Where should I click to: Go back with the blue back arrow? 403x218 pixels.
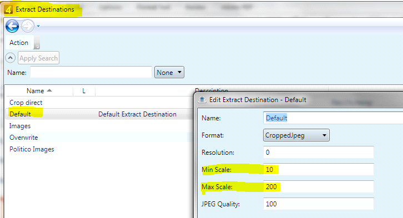click(12, 26)
